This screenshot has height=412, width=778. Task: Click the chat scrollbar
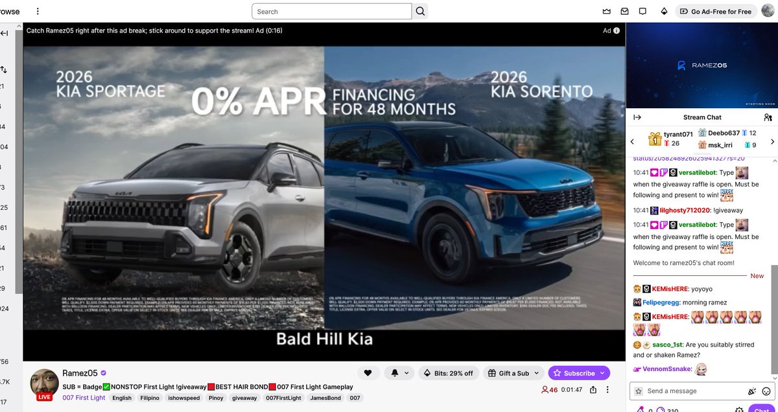pos(773,319)
